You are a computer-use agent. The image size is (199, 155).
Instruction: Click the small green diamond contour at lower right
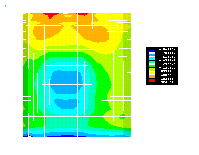pyautogui.click(x=122, y=117)
